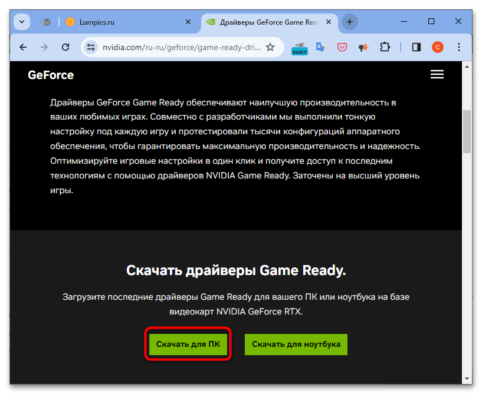Minimize the browser window
This screenshot has height=394, width=482.
click(x=404, y=21)
